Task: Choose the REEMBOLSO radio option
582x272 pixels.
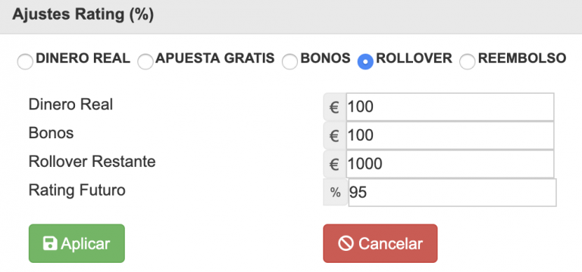Action: pyautogui.click(x=468, y=61)
